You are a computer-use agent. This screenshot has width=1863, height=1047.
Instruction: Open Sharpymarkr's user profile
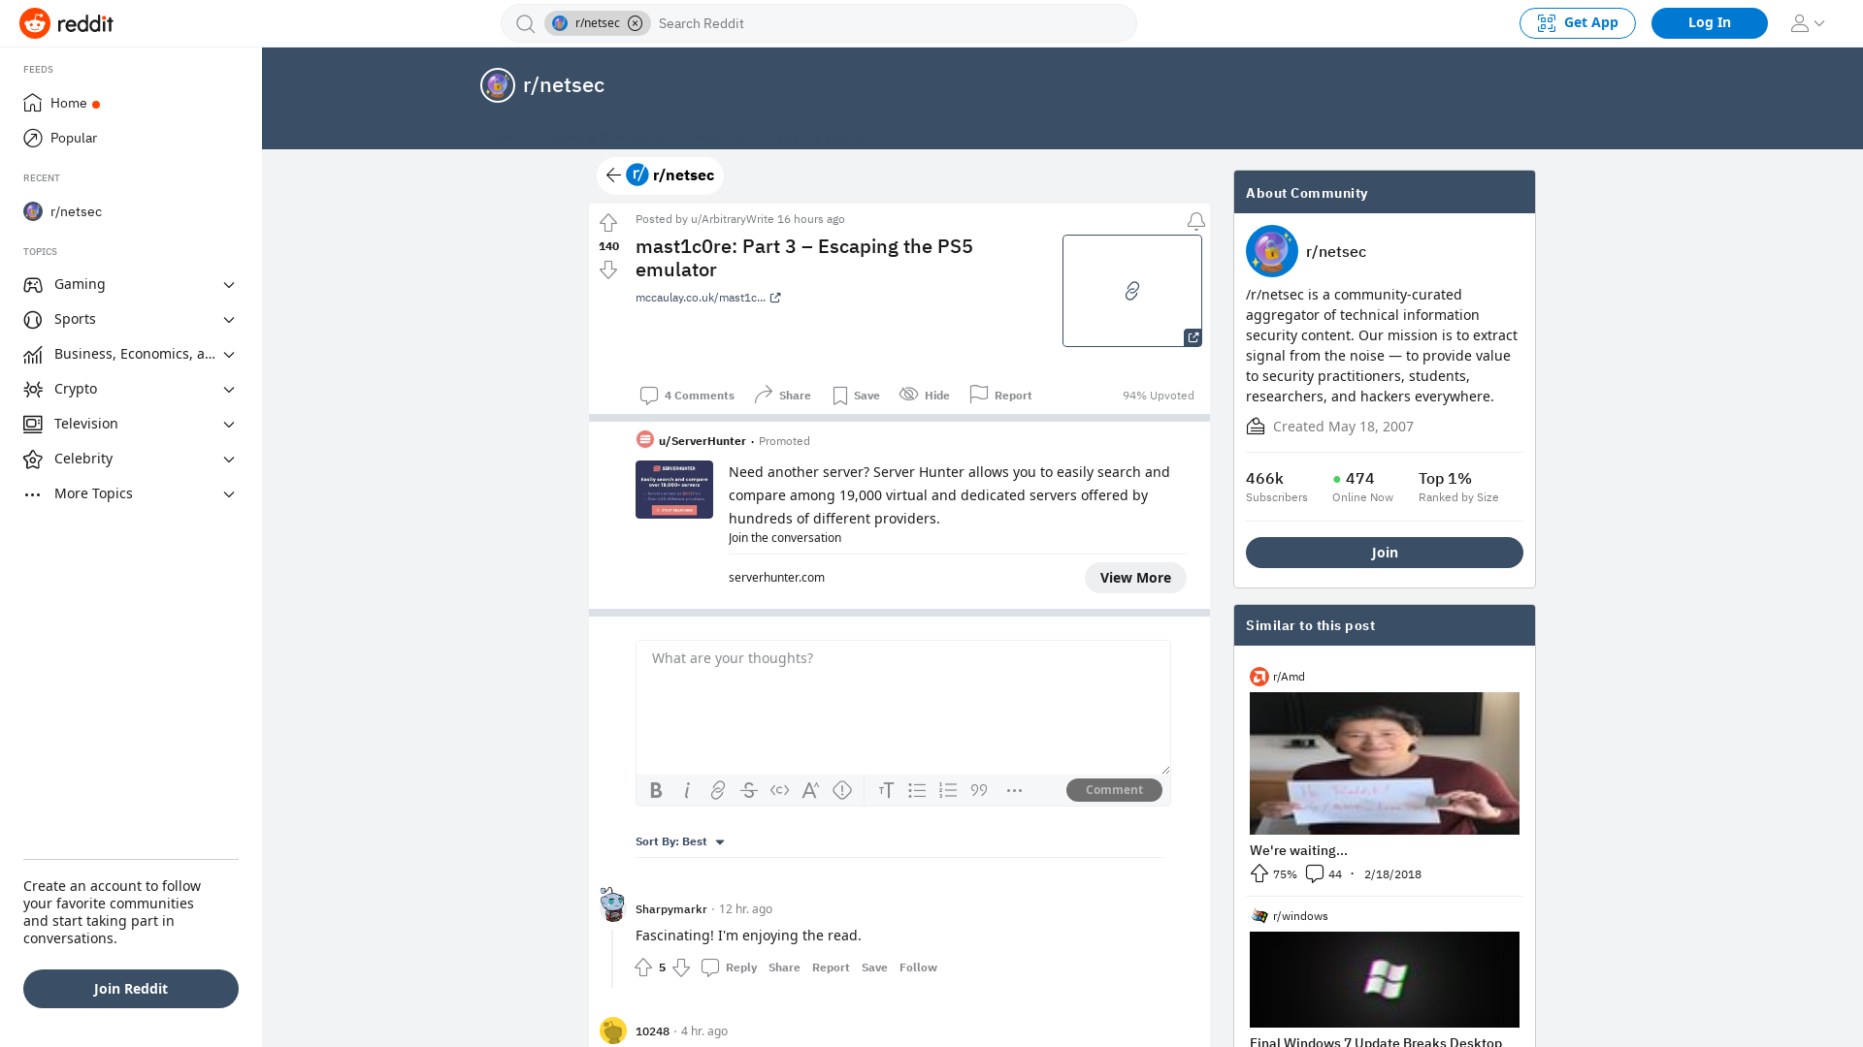click(x=671, y=909)
